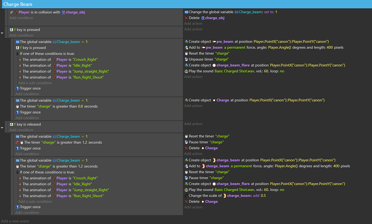Click the charge_obj object icon in the collision condition
372x224 pixels.
click(x=63, y=12)
